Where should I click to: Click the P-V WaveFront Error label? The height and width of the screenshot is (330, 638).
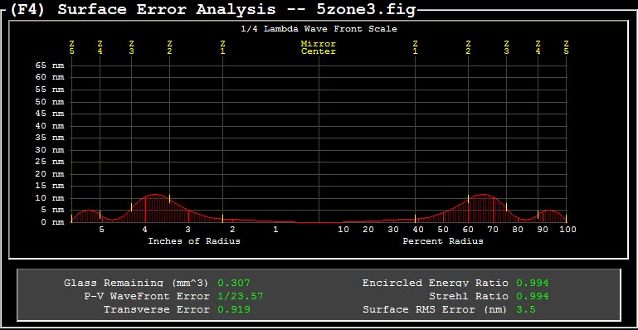click(147, 296)
